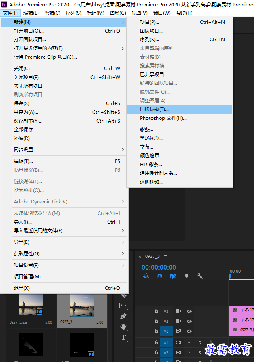Expand the 新建(N) submenu
The height and width of the screenshot is (362, 254).
(63, 22)
